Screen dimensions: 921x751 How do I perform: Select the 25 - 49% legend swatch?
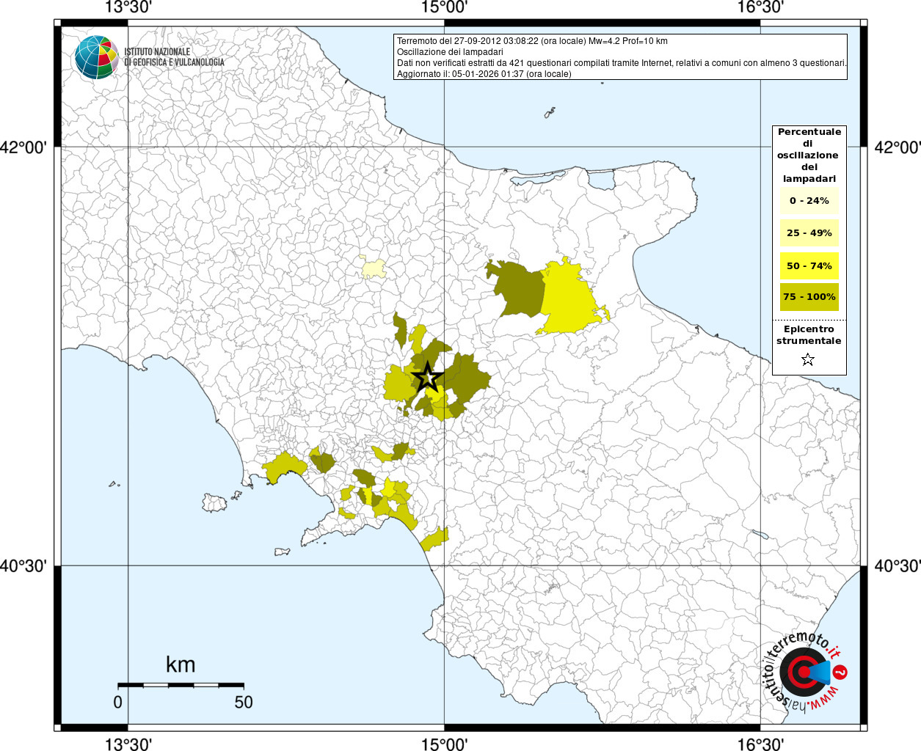[809, 233]
